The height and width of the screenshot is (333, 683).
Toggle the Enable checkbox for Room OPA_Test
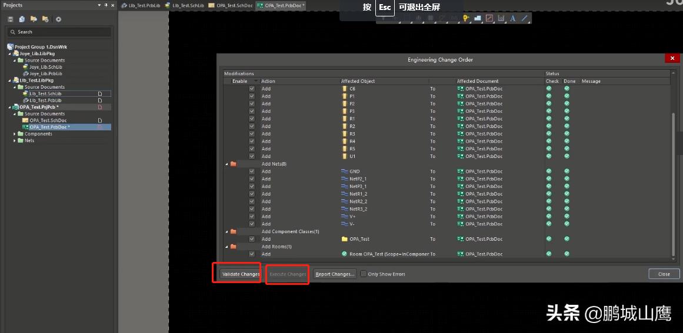click(252, 254)
